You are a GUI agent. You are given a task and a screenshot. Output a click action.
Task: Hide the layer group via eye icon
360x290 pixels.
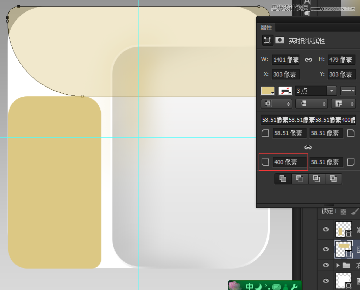[326, 265]
